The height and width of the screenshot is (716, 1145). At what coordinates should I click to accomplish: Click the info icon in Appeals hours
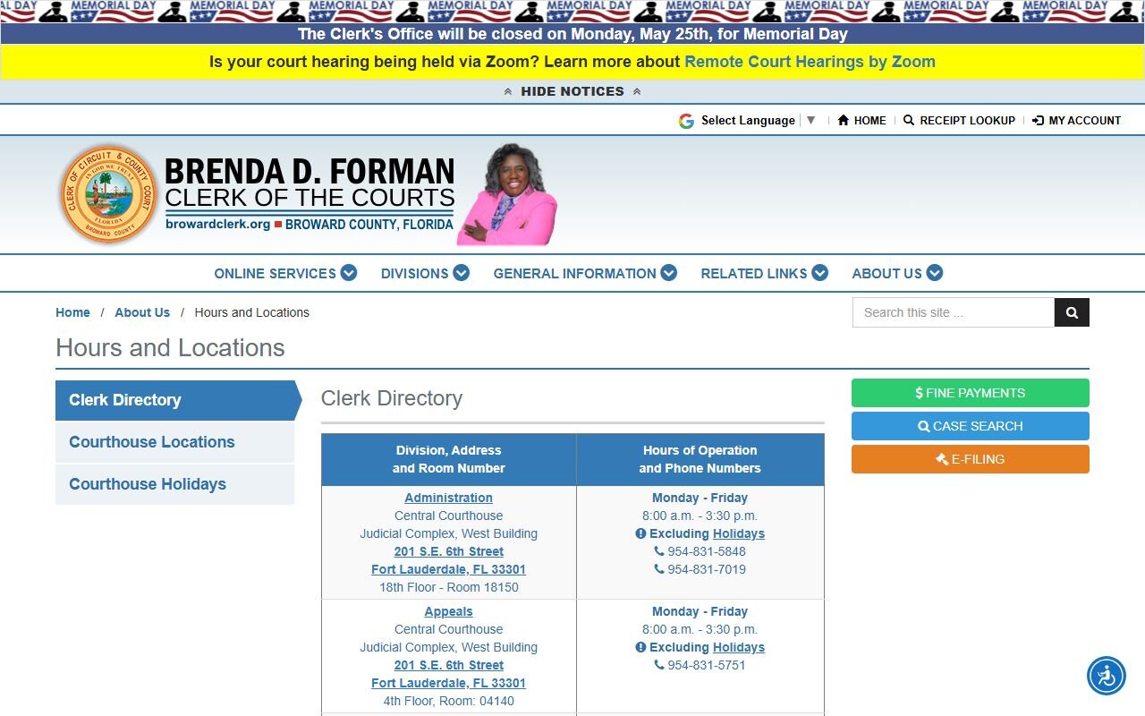tap(640, 647)
